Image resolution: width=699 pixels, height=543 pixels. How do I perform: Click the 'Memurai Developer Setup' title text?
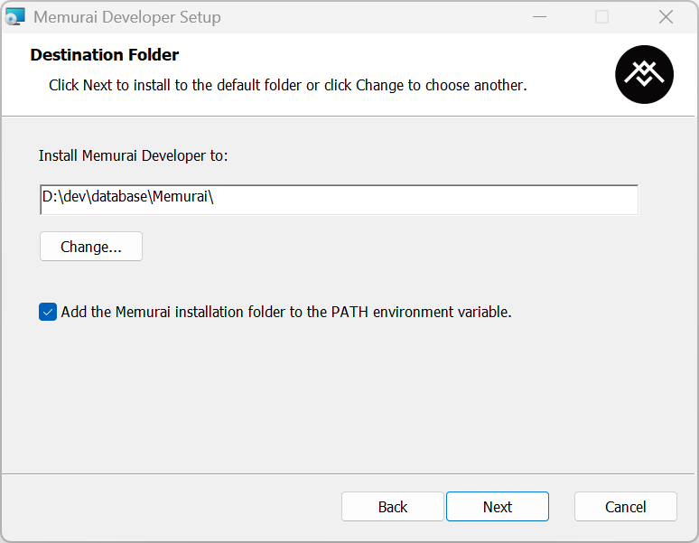pos(127,17)
